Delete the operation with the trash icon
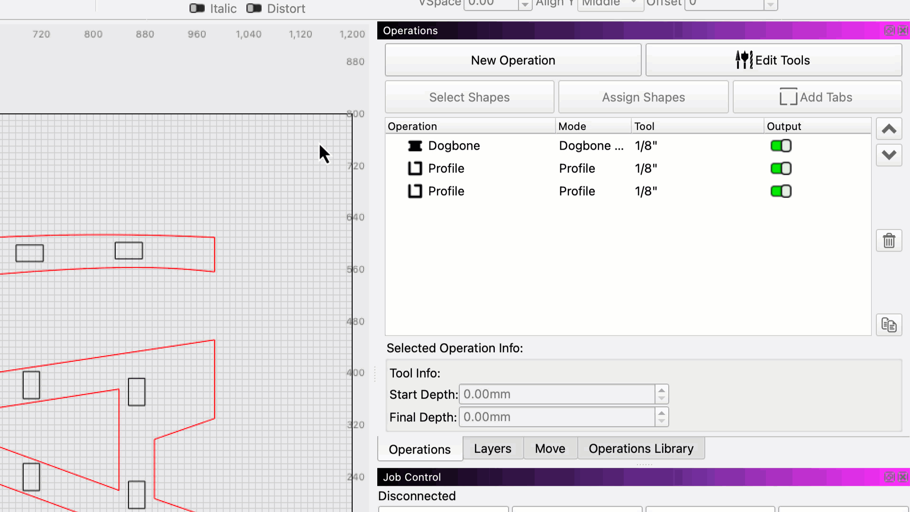The height and width of the screenshot is (512, 910). (x=889, y=241)
